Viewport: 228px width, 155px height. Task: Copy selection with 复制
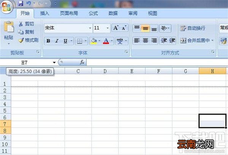pyautogui.click(x=26, y=32)
